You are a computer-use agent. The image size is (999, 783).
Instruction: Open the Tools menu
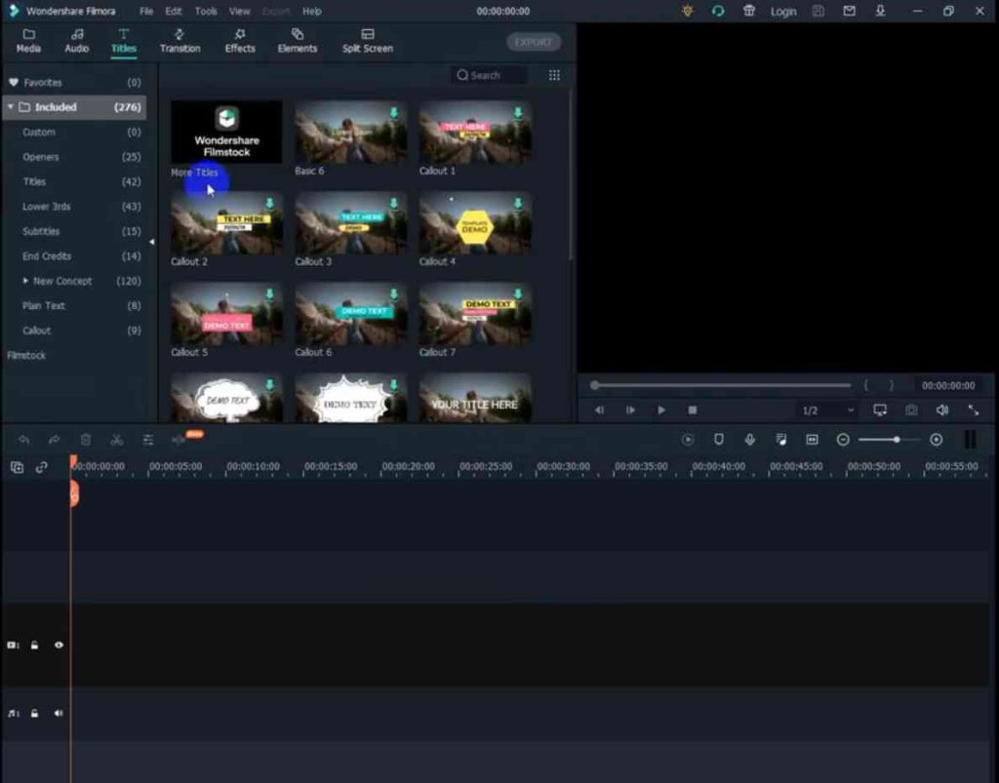point(206,11)
